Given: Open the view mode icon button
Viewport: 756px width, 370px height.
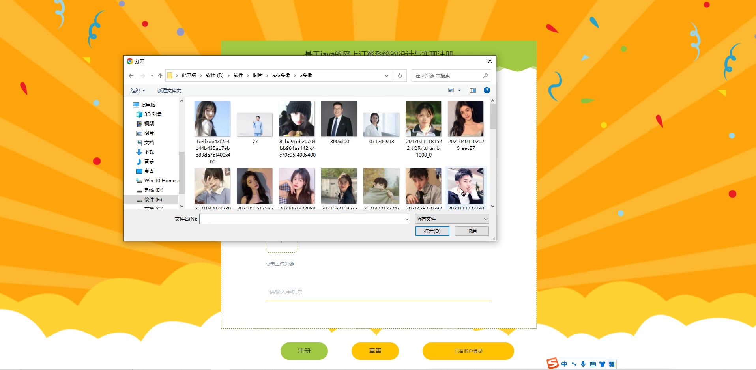Looking at the screenshot, I should point(451,90).
